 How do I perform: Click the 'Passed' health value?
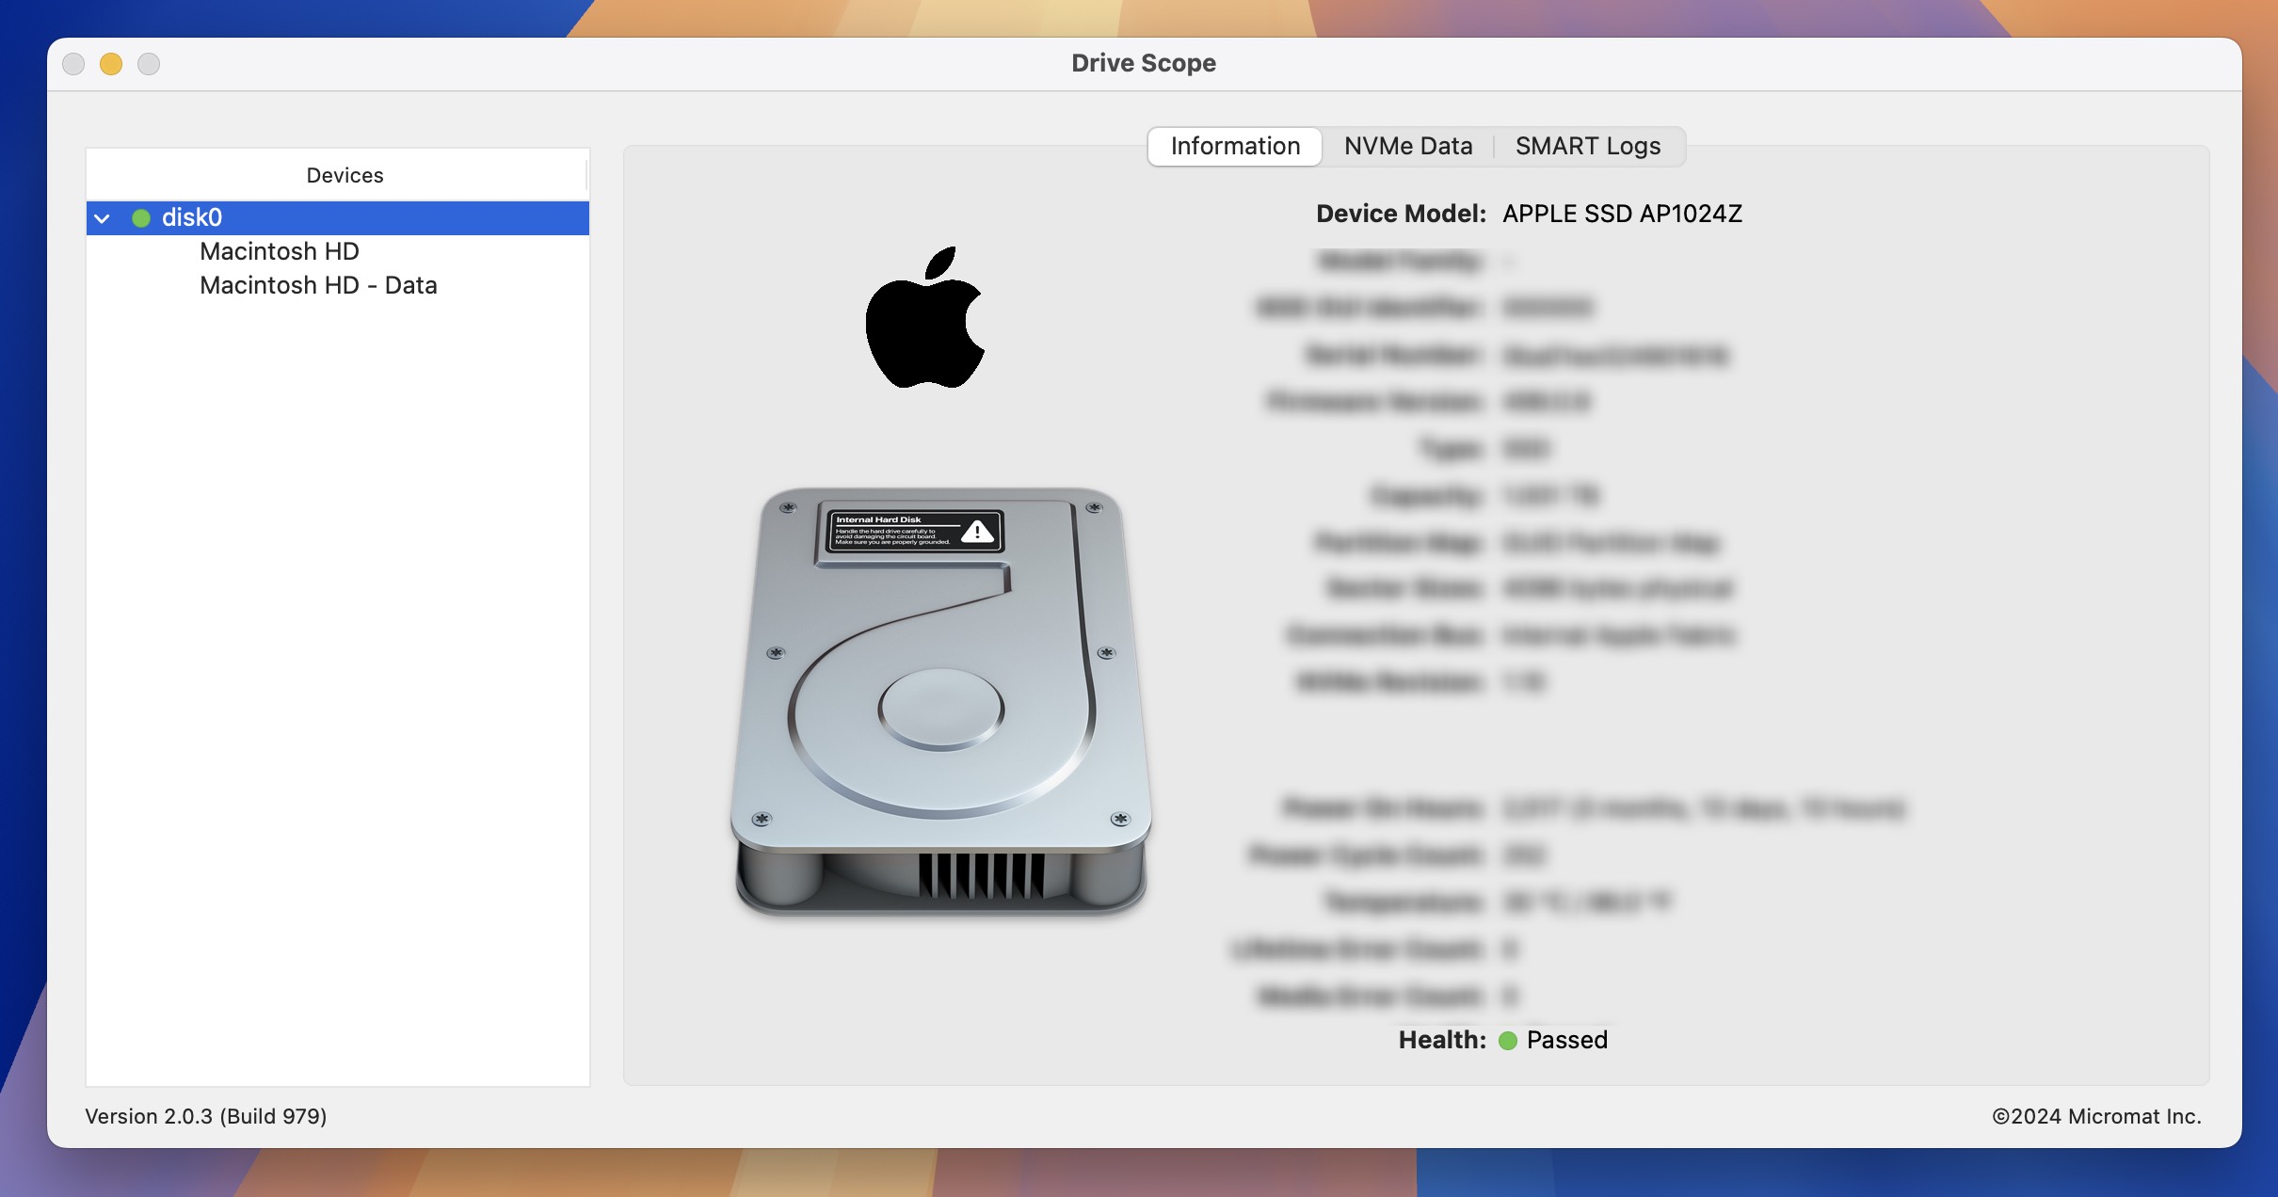pyautogui.click(x=1567, y=1040)
